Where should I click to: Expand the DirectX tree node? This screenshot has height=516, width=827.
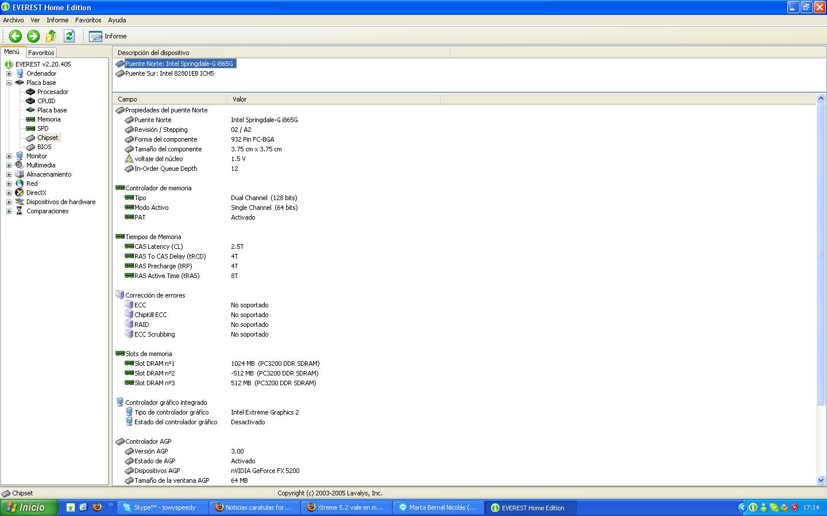pyautogui.click(x=9, y=193)
